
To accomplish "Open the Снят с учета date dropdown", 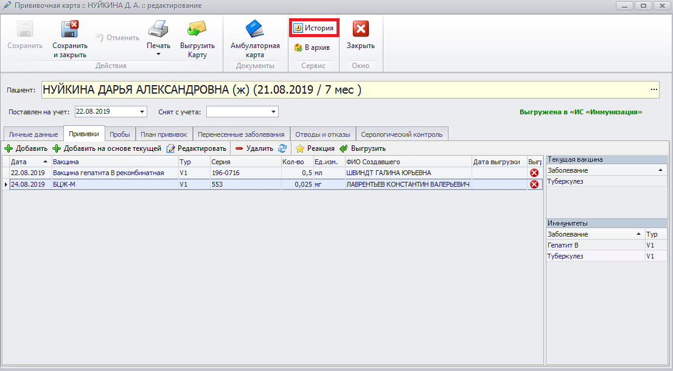I will pos(274,112).
